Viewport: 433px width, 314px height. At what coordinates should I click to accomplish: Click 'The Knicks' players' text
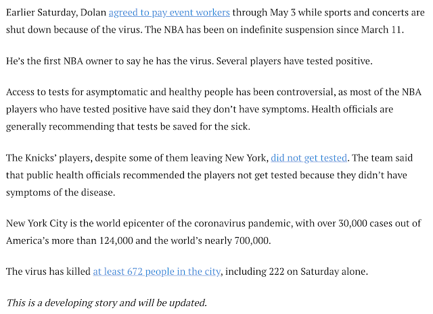coord(49,158)
